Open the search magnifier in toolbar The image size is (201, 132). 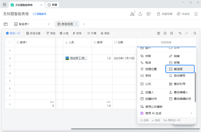click(x=195, y=33)
